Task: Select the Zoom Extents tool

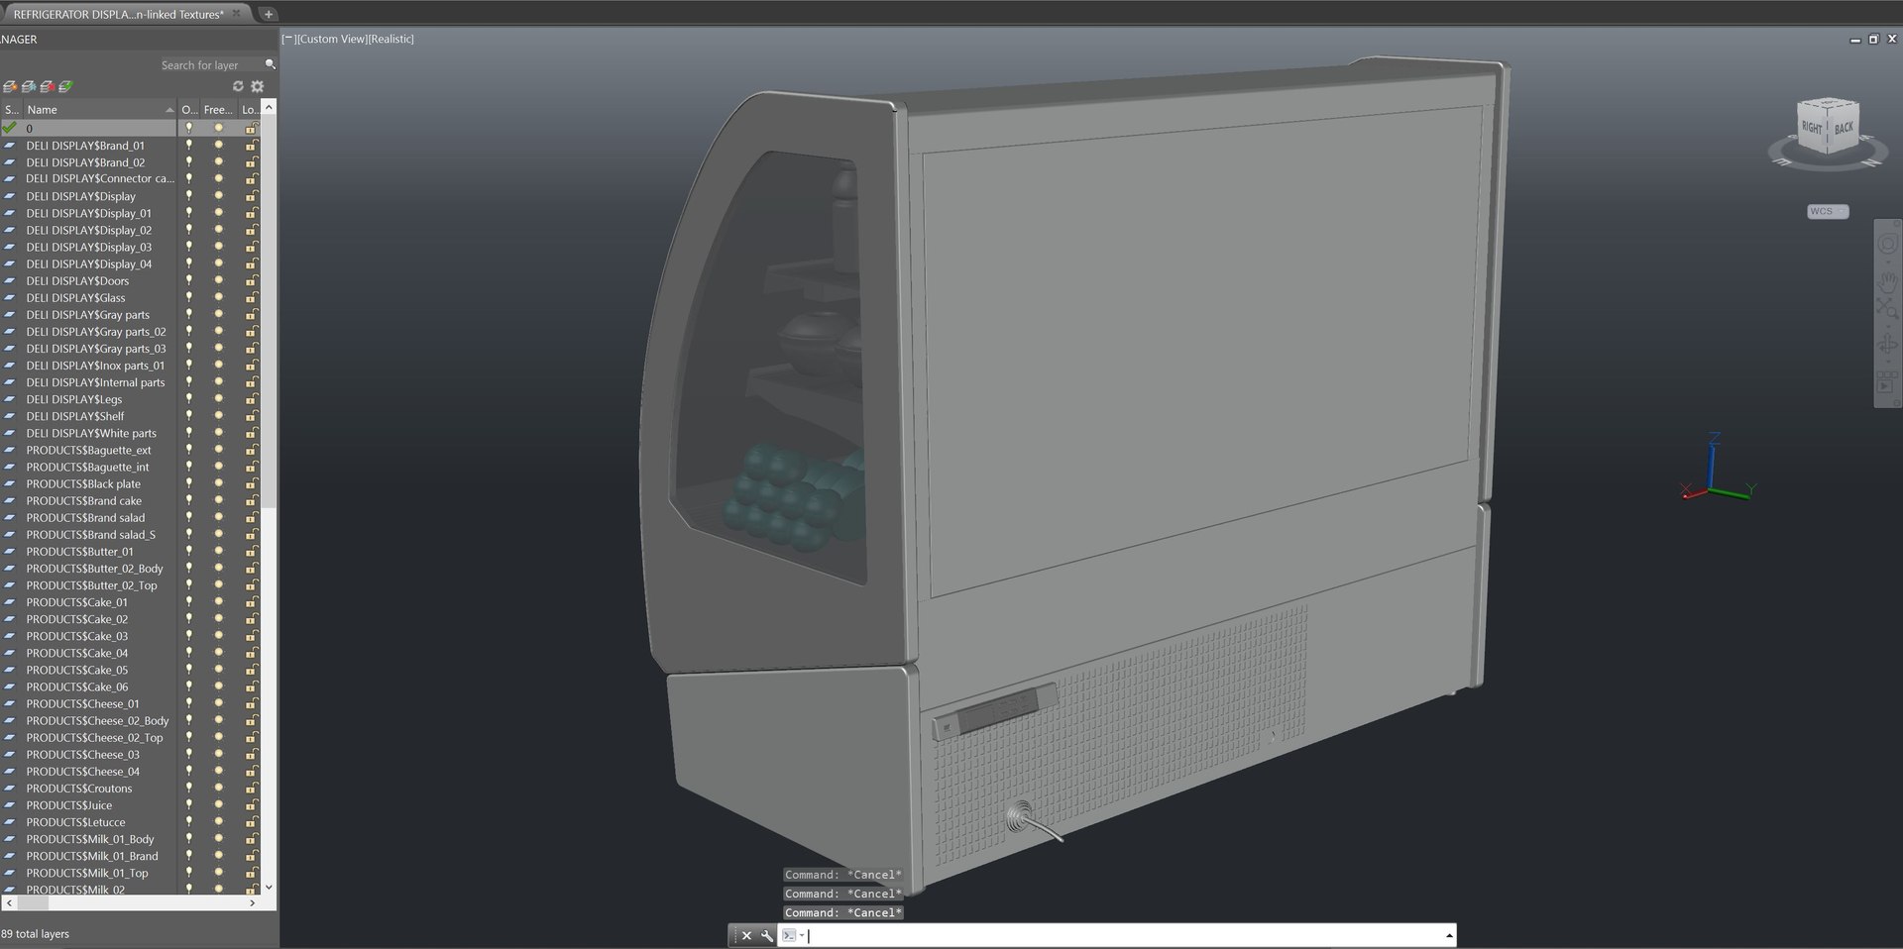Action: click(1886, 309)
